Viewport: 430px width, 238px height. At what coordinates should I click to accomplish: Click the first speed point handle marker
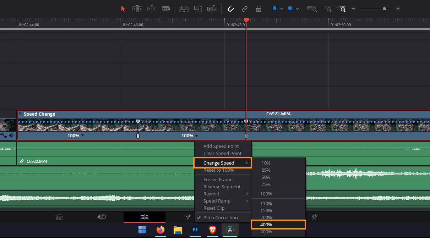point(138,122)
